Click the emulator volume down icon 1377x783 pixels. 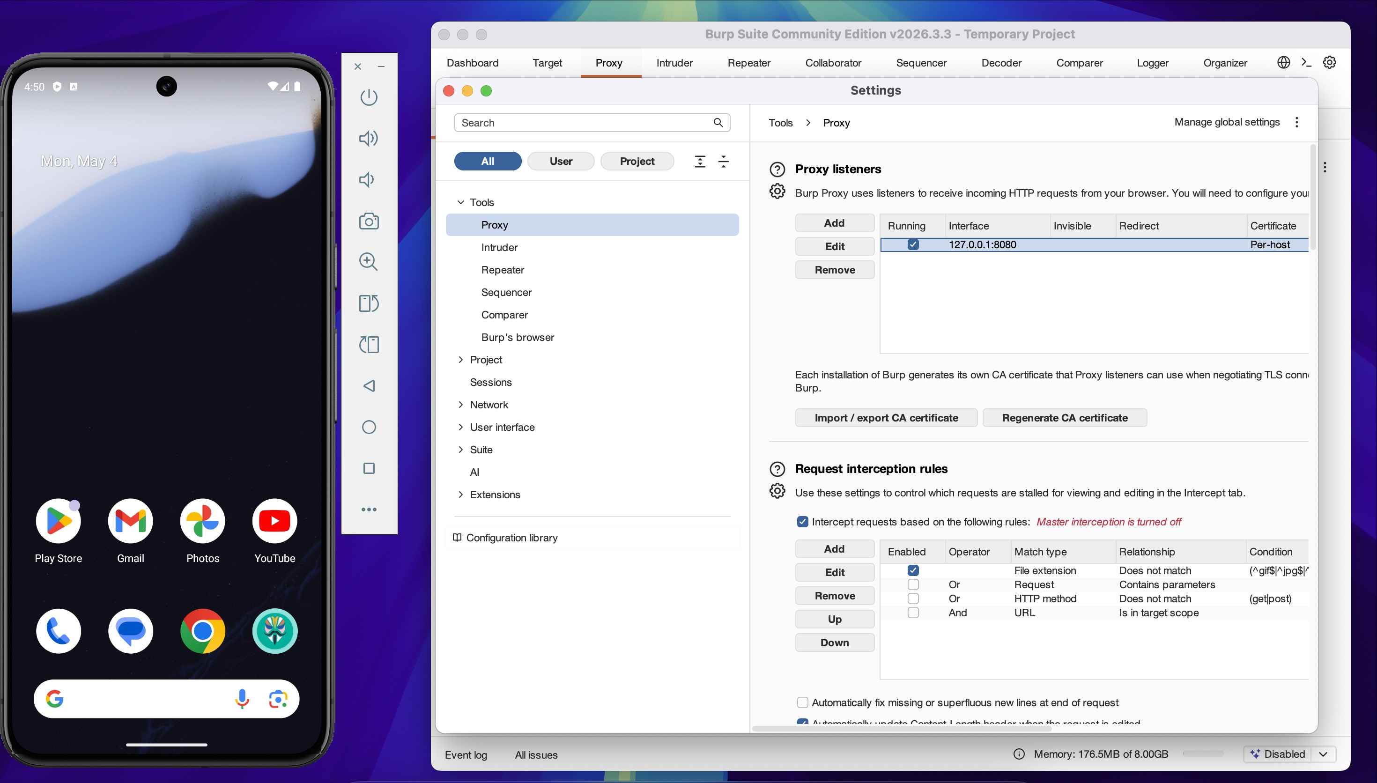tap(367, 180)
